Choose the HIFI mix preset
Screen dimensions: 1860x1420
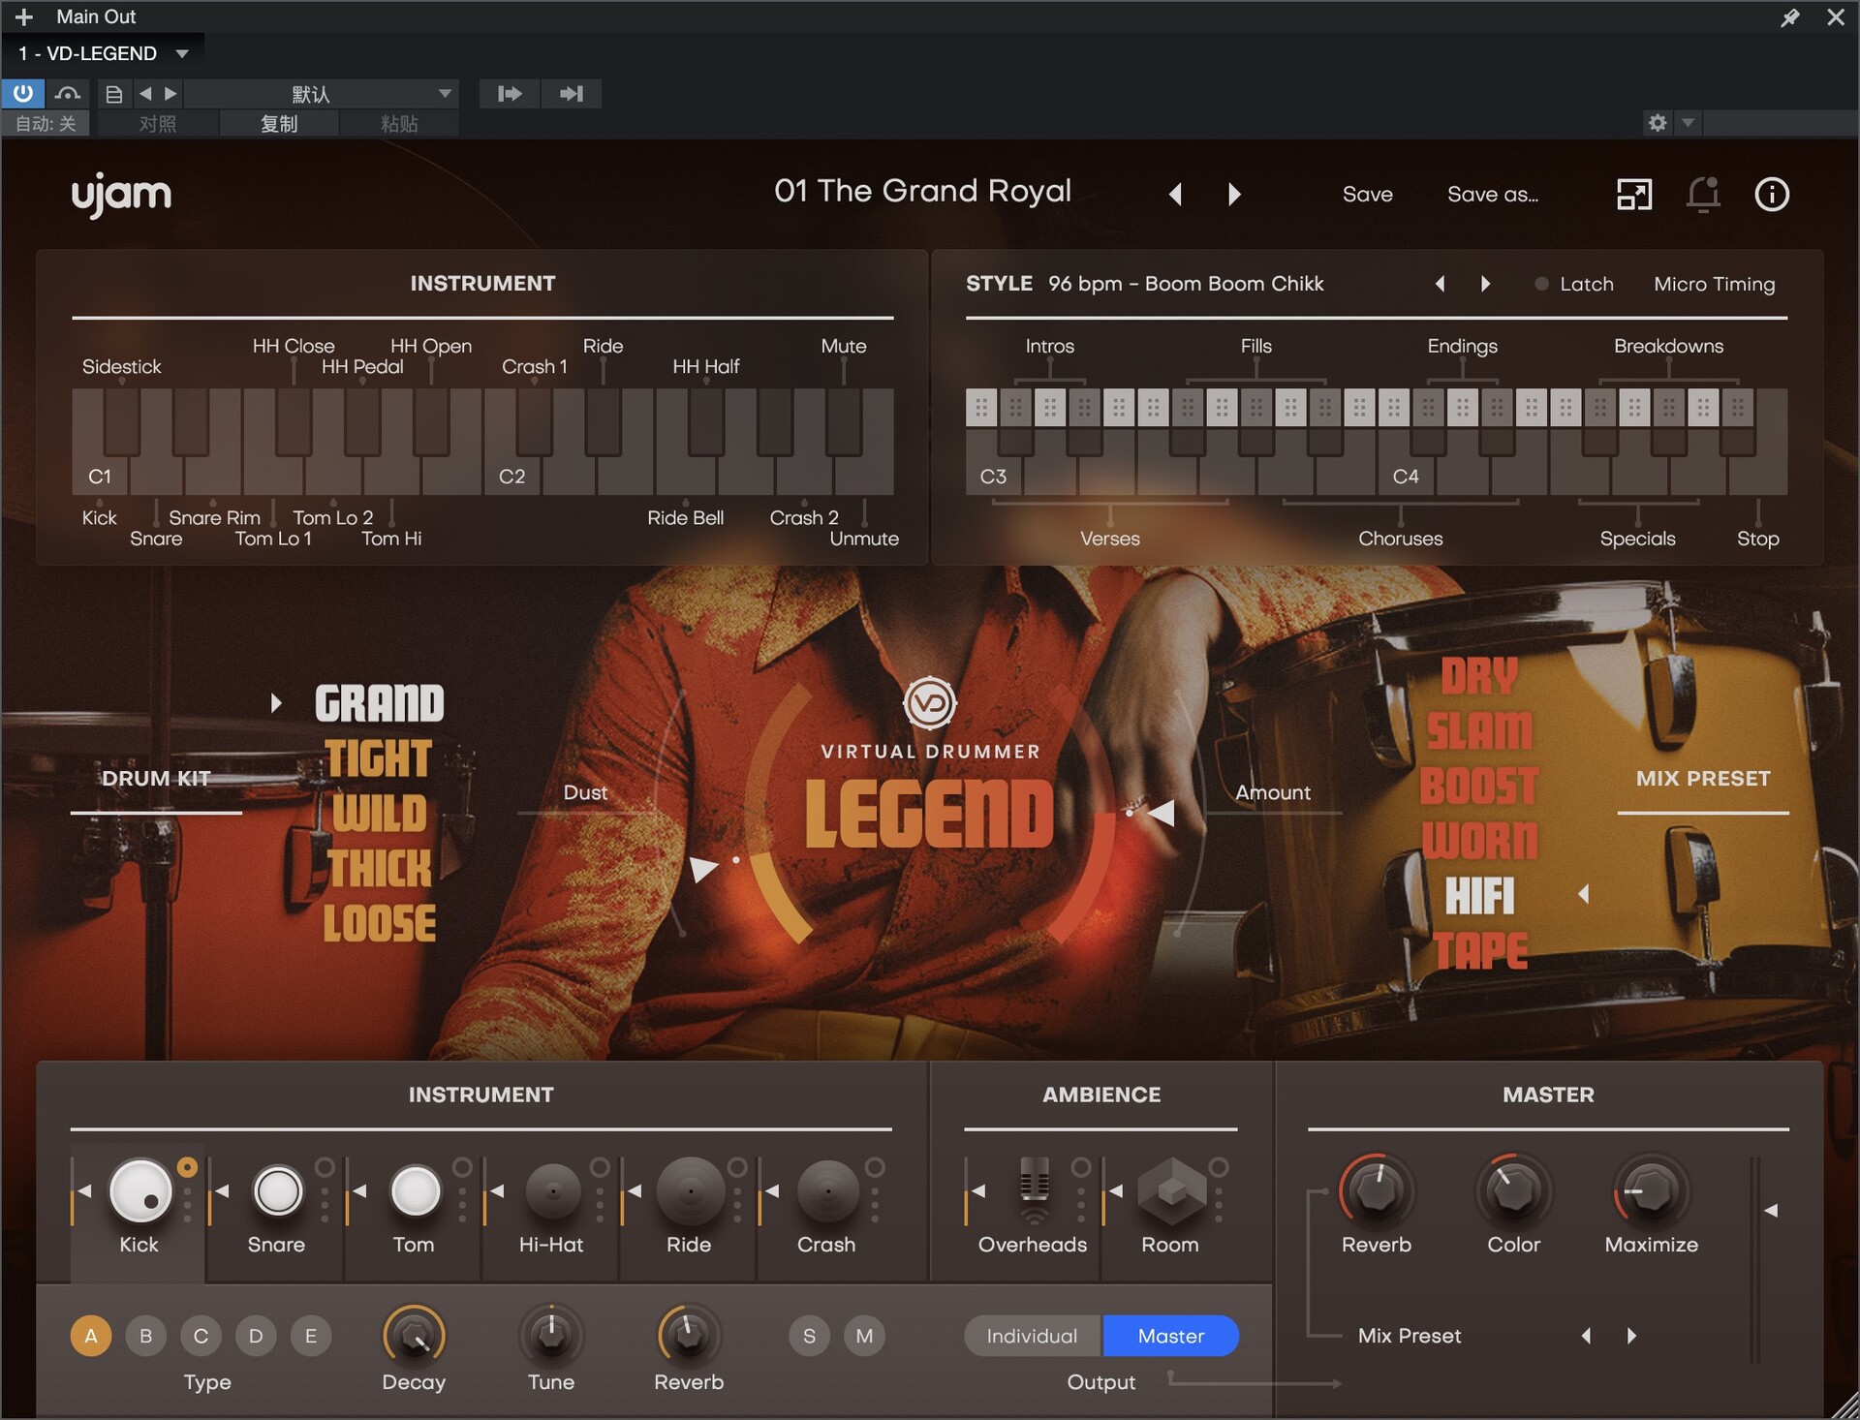tap(1479, 896)
